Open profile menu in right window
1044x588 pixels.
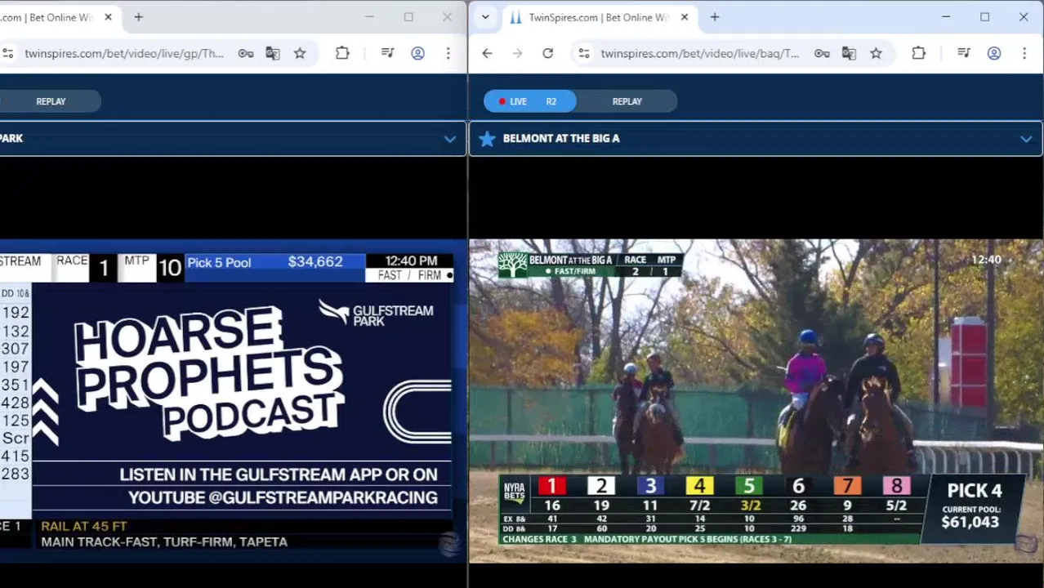[x=994, y=53]
